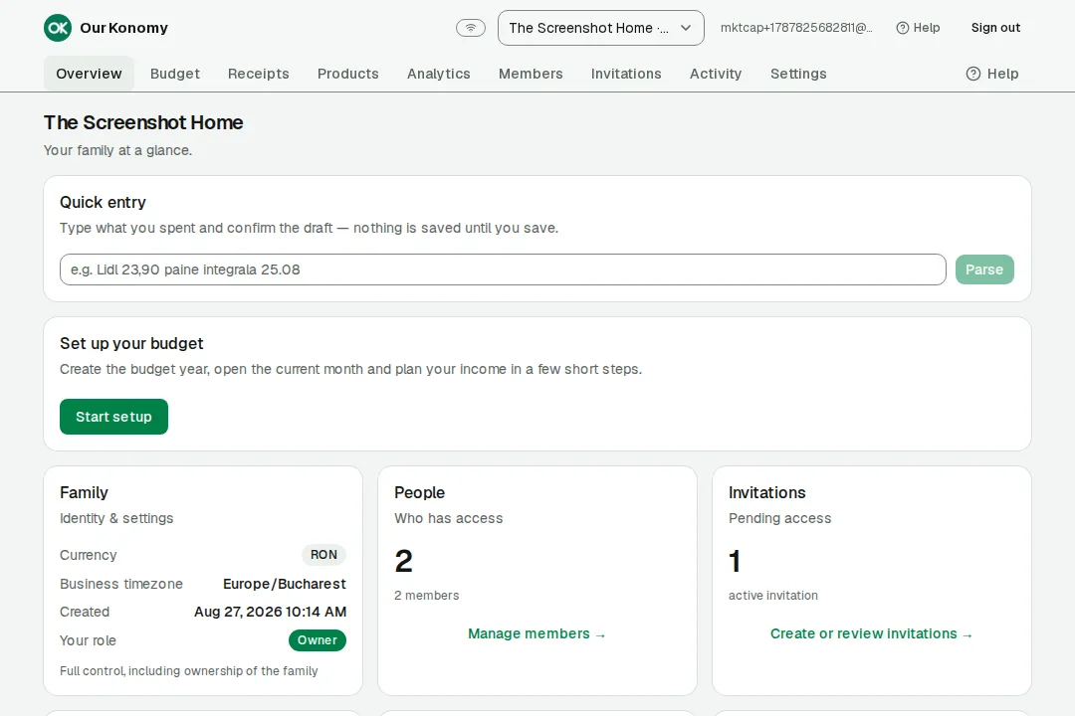Screen dimensions: 1075x716
Task: Click the OurKonomy OK logo icon
Action: pos(58,28)
